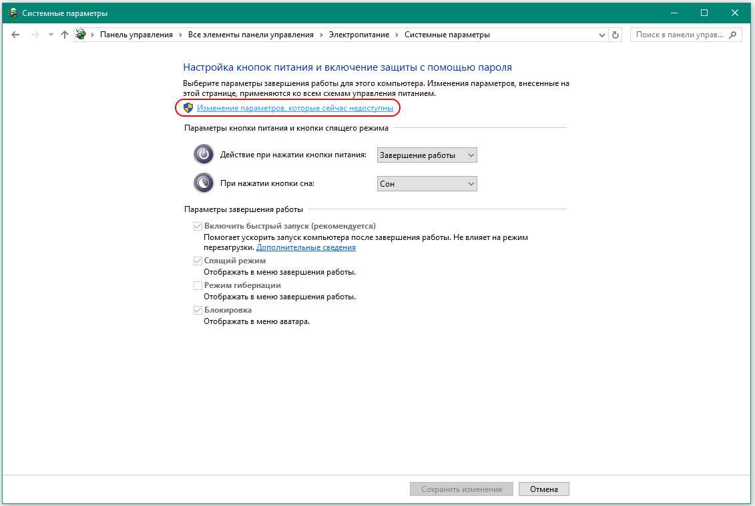Open the sleep button dropdown 'Сон'
Screen dimensions: 755x506
click(427, 184)
